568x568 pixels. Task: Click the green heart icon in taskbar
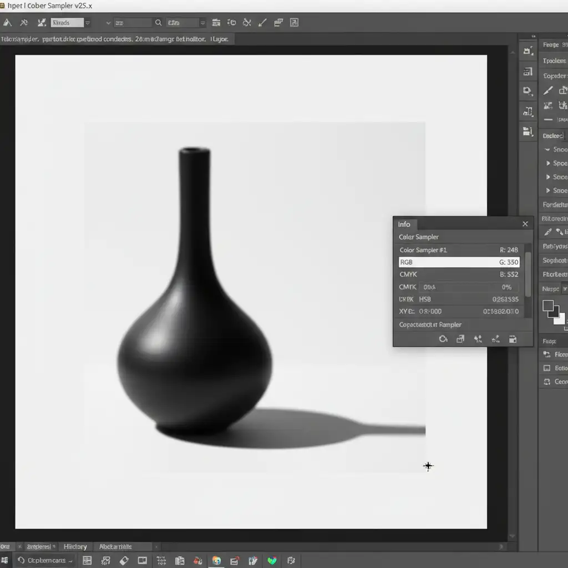[272, 561]
